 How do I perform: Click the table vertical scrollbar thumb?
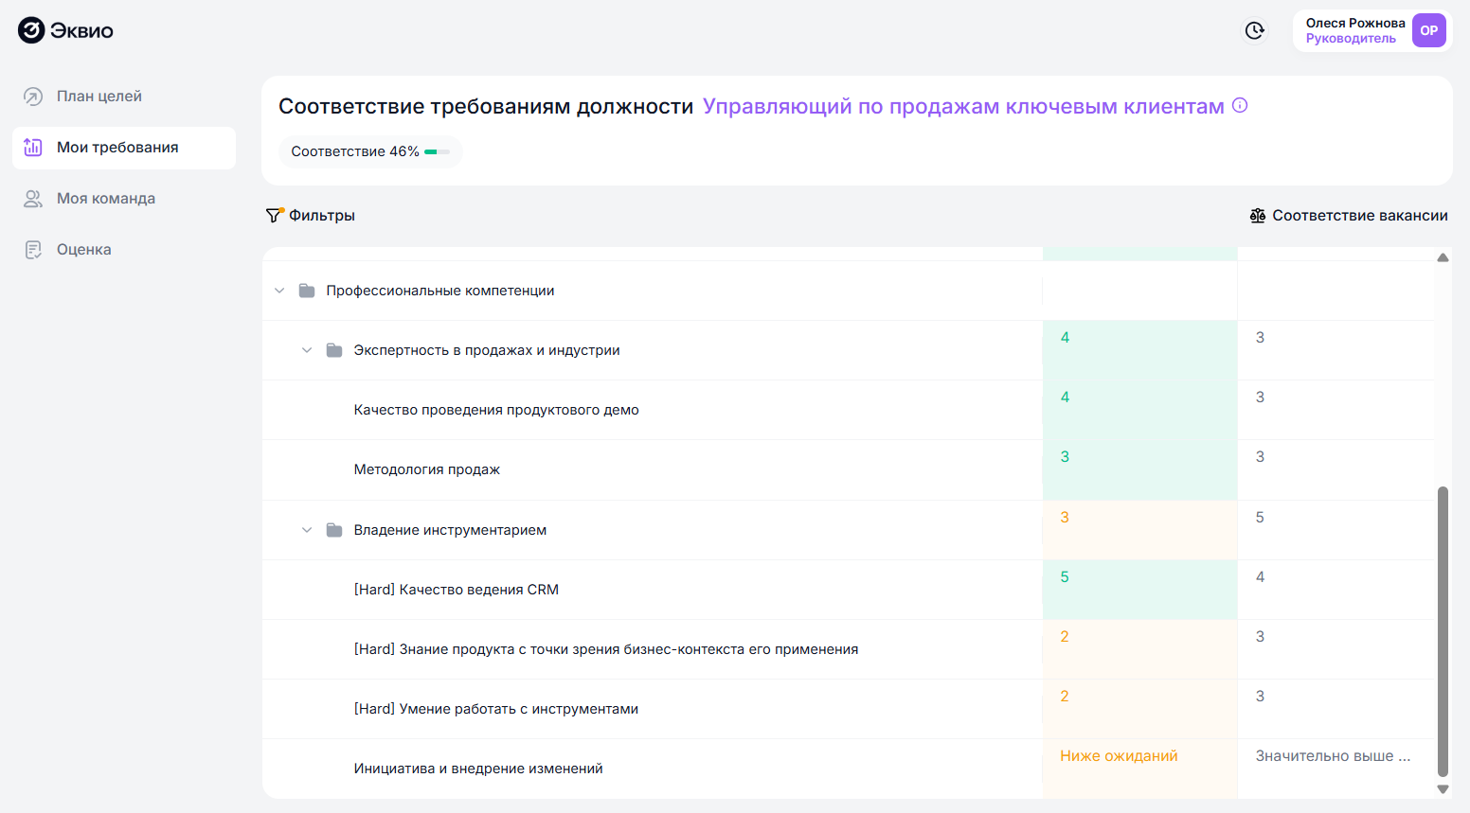[x=1443, y=631]
